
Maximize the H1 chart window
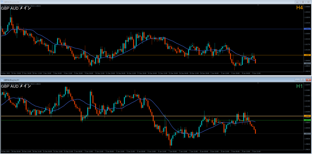303,79
